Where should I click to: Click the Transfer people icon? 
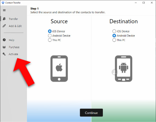[x=4, y=19]
